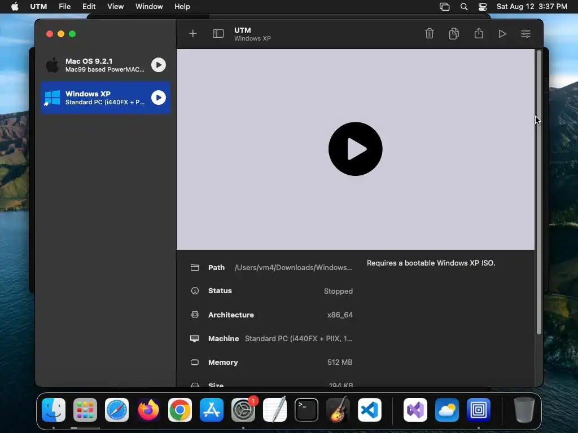Click the memory icon next to Memory
This screenshot has width=578, height=433.
(195, 363)
